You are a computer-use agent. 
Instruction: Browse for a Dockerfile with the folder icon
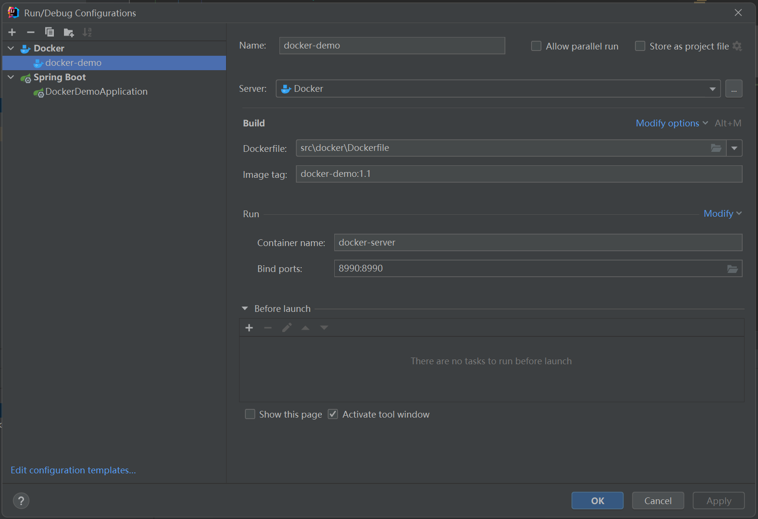tap(716, 148)
